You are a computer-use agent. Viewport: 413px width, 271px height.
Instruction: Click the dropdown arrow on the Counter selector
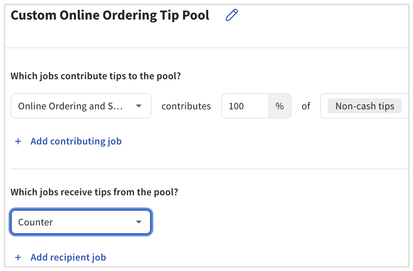pyautogui.click(x=138, y=222)
